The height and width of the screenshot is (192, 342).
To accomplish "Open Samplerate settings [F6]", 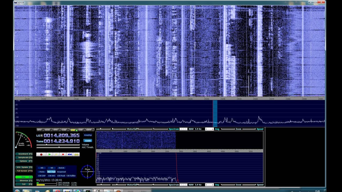I will 24,157.
